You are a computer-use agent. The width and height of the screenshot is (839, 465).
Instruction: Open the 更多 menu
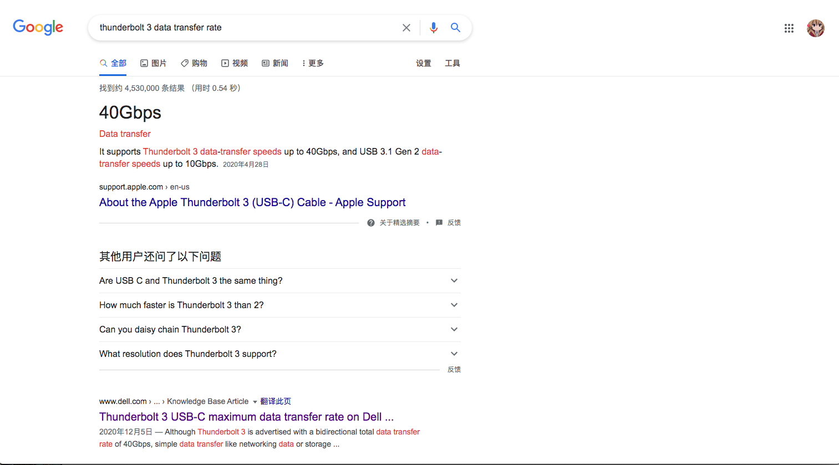click(313, 63)
